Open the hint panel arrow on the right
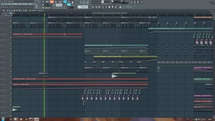 point(140,7)
